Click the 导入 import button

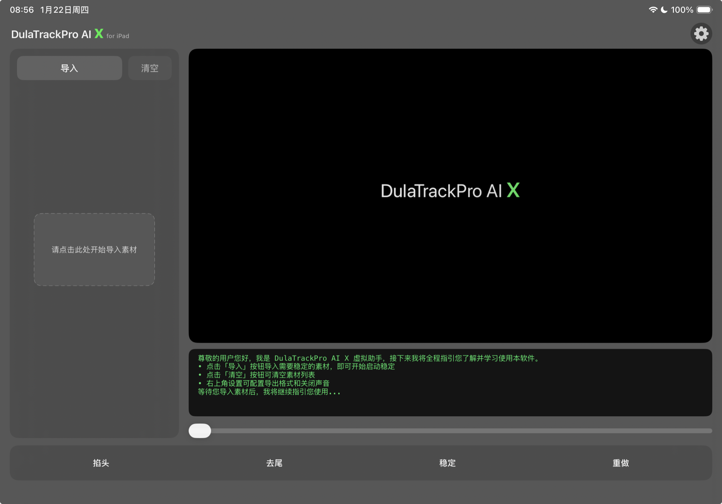[69, 68]
